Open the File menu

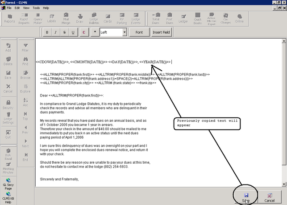click(9, 8)
